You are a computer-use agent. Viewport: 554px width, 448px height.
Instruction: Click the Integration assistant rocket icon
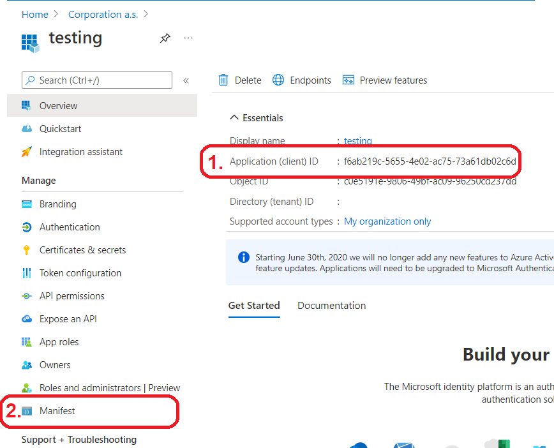coord(27,152)
